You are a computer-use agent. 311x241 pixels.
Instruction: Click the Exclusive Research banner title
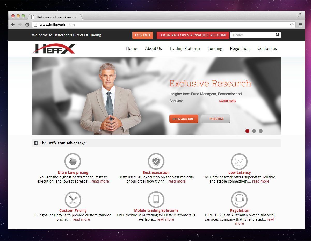[210, 84]
